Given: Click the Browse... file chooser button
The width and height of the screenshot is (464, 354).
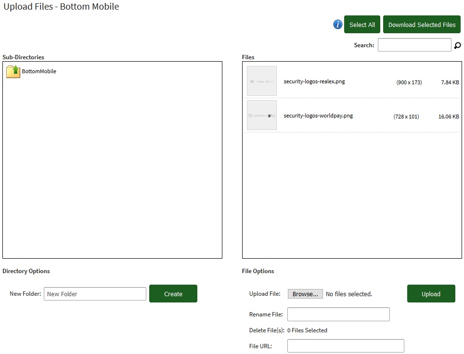Looking at the screenshot, I should coord(305,294).
